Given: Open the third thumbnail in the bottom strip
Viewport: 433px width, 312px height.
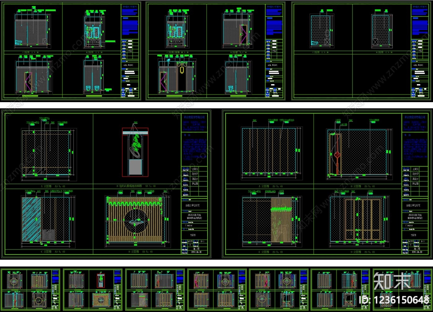Looking at the screenshot, I should click(155, 289).
